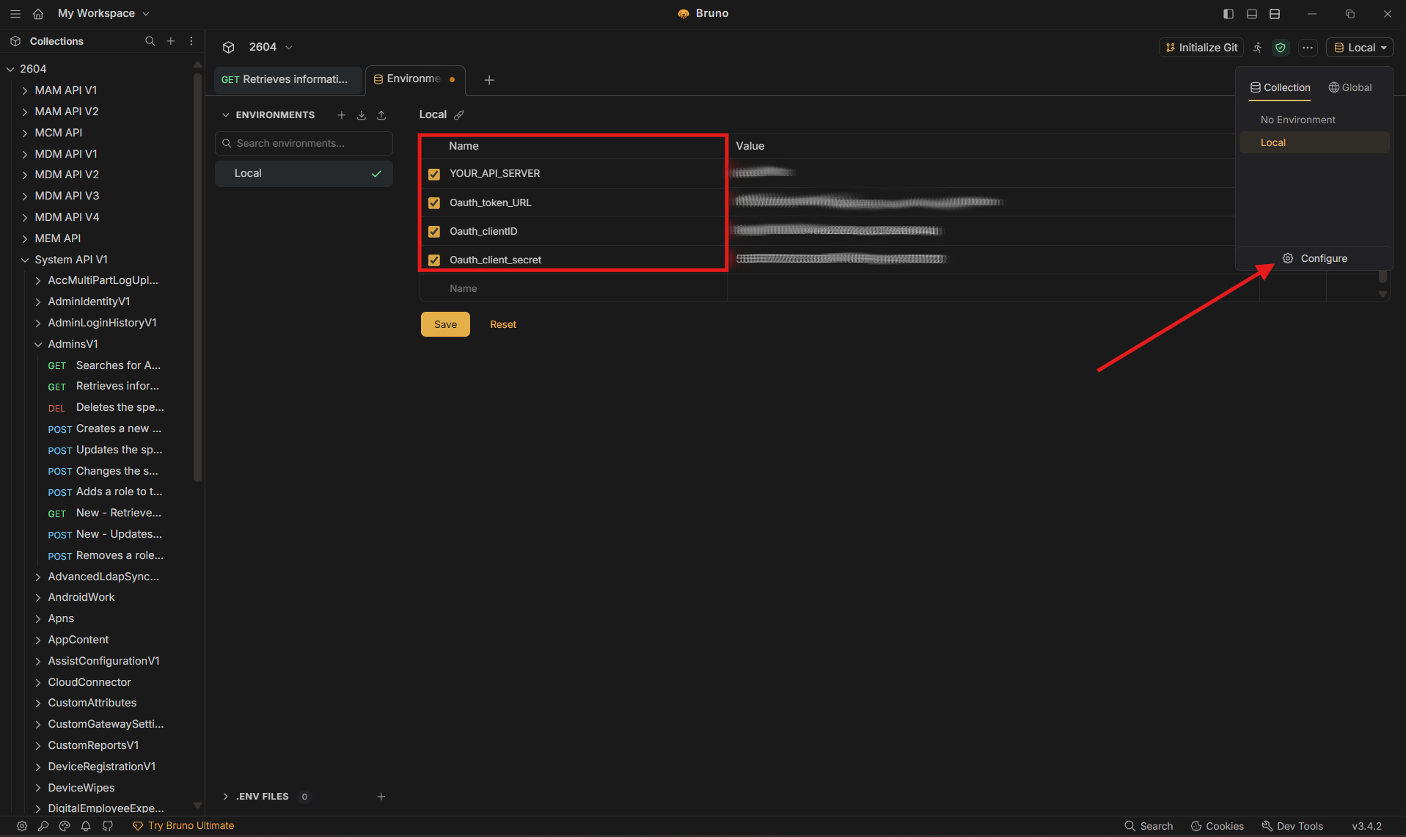The image size is (1406, 837).
Task: Open notifications bell in the status bar
Action: (86, 825)
